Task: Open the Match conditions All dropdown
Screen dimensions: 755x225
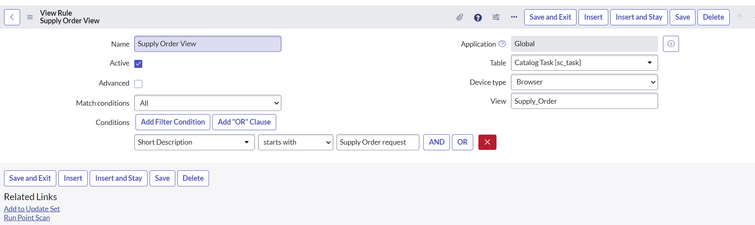Action: 208,103
